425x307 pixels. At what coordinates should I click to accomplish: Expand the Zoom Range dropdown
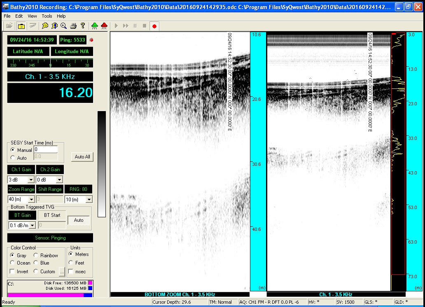[x=32, y=200]
